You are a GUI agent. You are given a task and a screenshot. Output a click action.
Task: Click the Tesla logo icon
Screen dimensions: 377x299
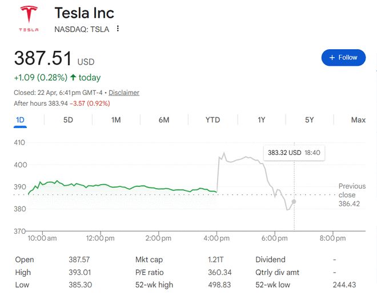click(x=29, y=18)
